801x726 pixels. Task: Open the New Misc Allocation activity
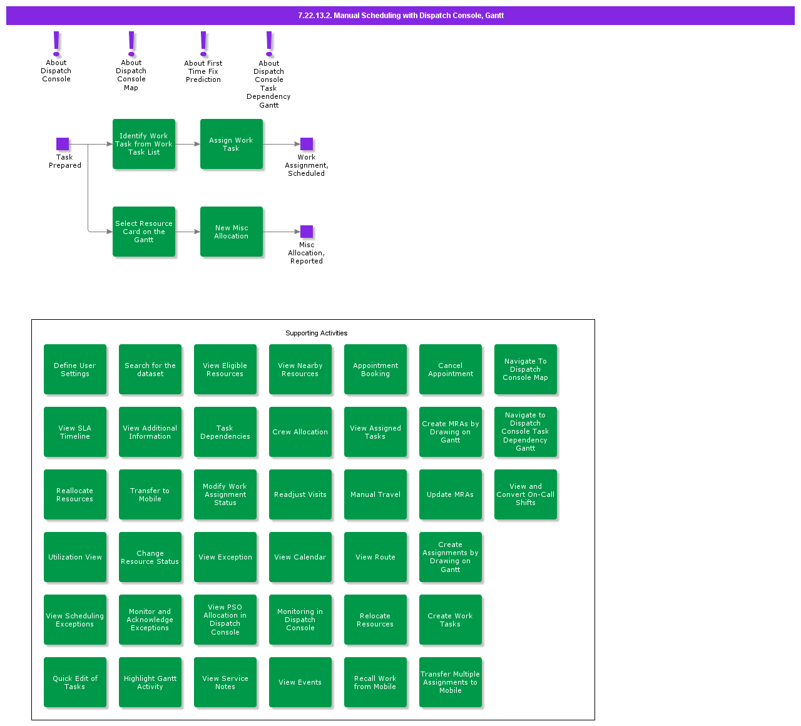[x=232, y=232]
